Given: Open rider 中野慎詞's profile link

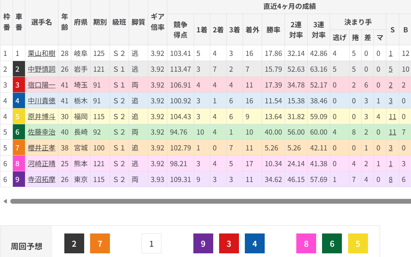Looking at the screenshot, I should pos(42,69).
